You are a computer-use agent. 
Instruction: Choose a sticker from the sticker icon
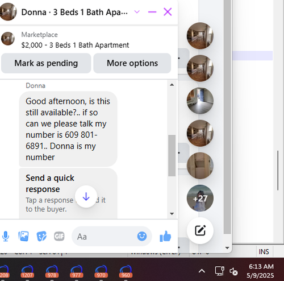point(41,236)
